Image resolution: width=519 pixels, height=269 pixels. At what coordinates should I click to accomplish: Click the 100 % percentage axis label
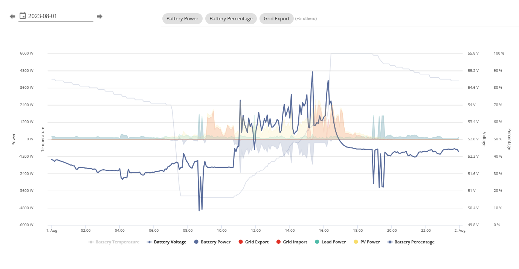click(499, 53)
